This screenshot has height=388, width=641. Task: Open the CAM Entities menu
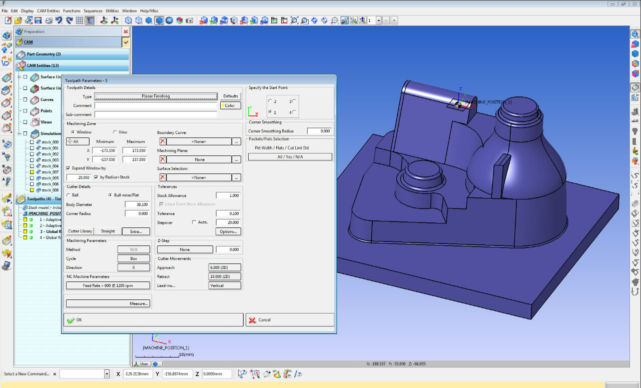click(48, 10)
